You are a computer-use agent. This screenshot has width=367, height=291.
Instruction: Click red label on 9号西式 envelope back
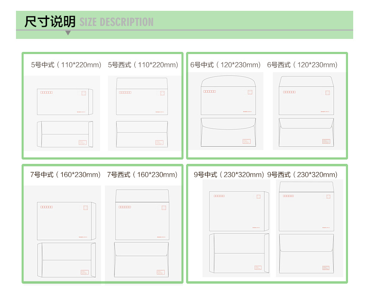326,268
